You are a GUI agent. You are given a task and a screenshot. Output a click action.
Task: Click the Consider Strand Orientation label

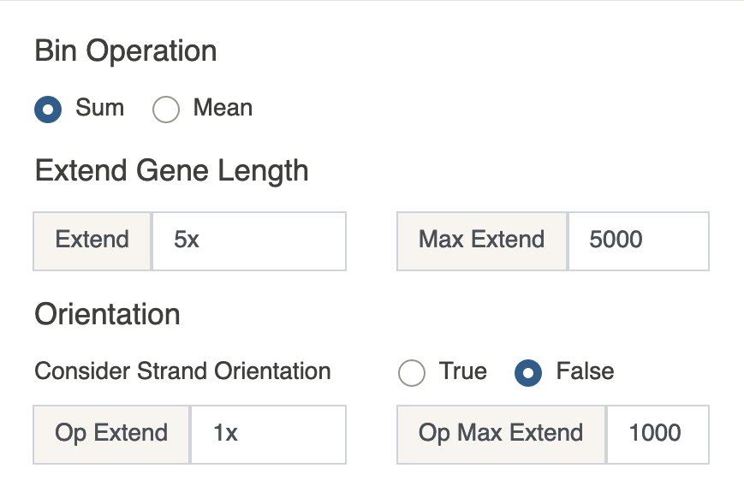(182, 371)
